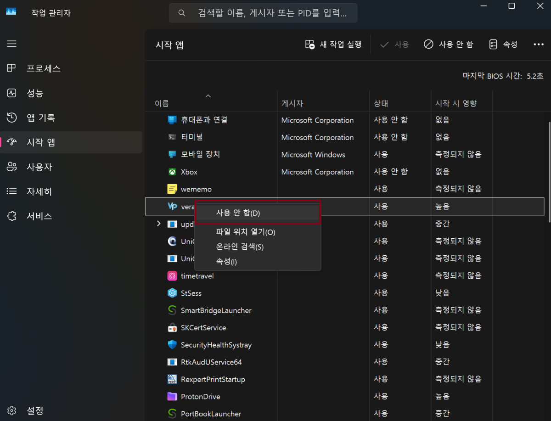Select 사용 안 함(D) in context menu

coord(258,213)
